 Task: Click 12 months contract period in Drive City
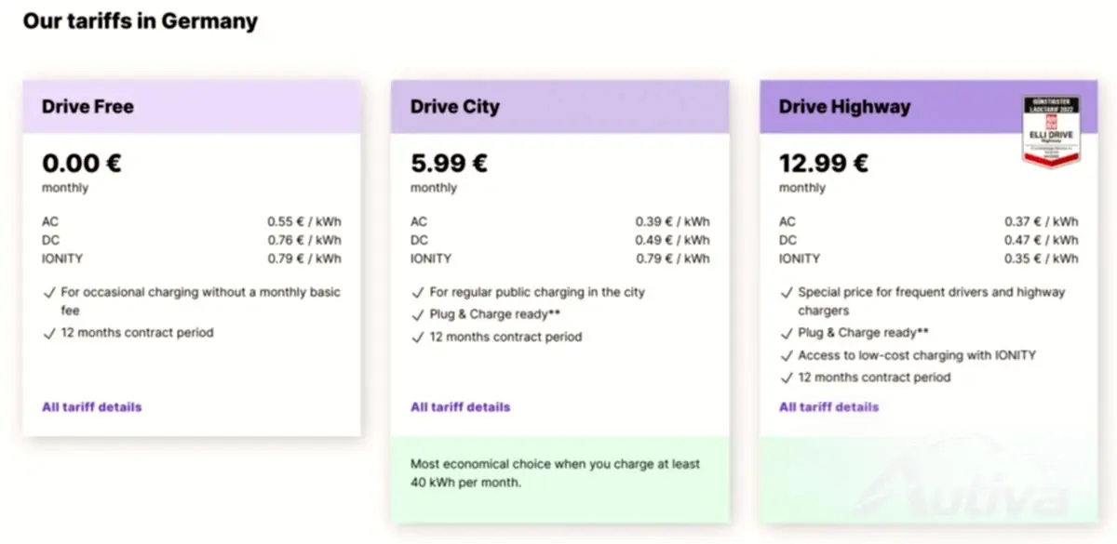[505, 337]
